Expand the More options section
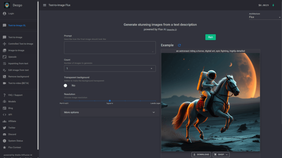The width and height of the screenshot is (282, 158). pos(110,112)
